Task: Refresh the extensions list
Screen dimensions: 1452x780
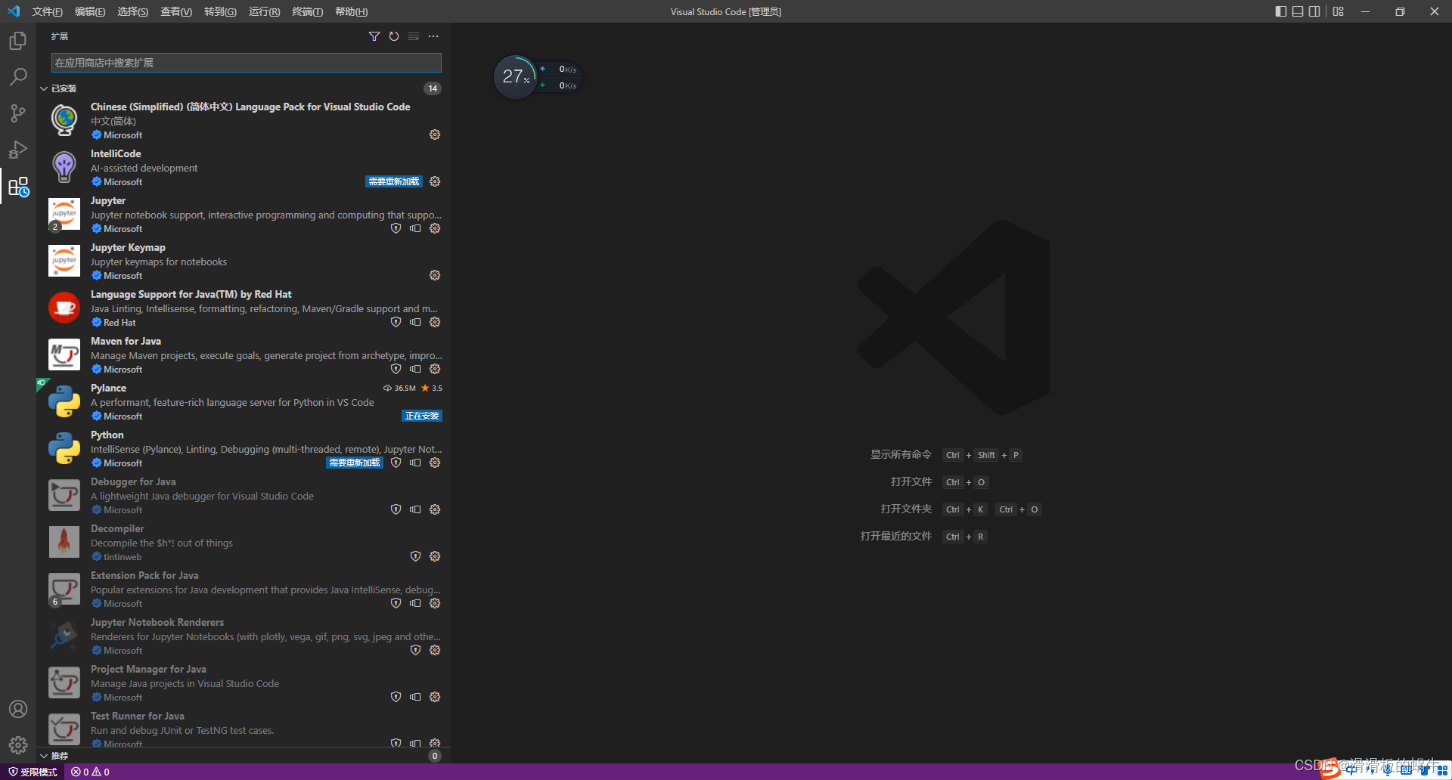Action: tap(394, 36)
